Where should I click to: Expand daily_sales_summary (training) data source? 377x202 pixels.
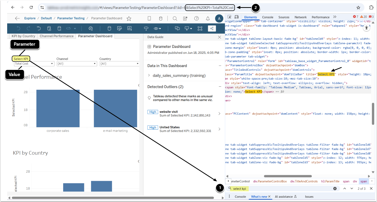click(x=149, y=75)
